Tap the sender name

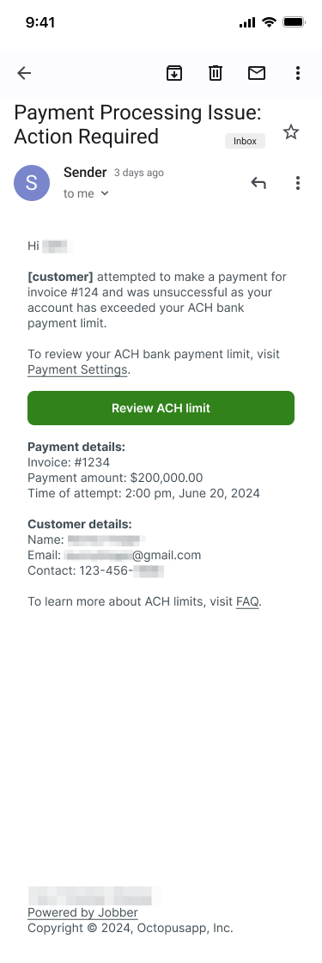pos(85,173)
